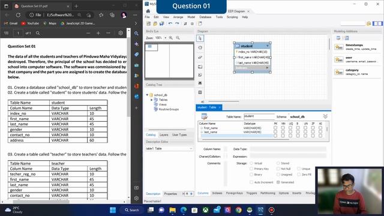Switch to the Indexes tab
This screenshot has width=384, height=216.
217,193
